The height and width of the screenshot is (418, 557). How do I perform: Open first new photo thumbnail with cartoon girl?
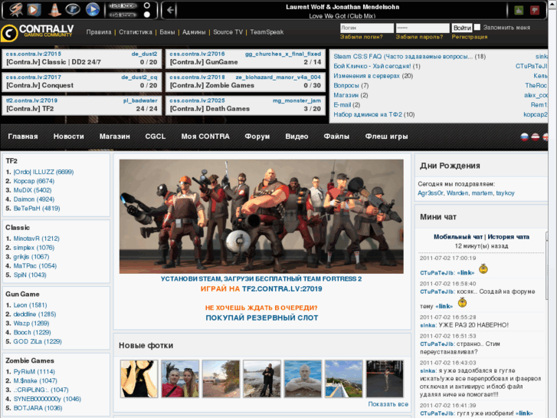click(x=139, y=379)
